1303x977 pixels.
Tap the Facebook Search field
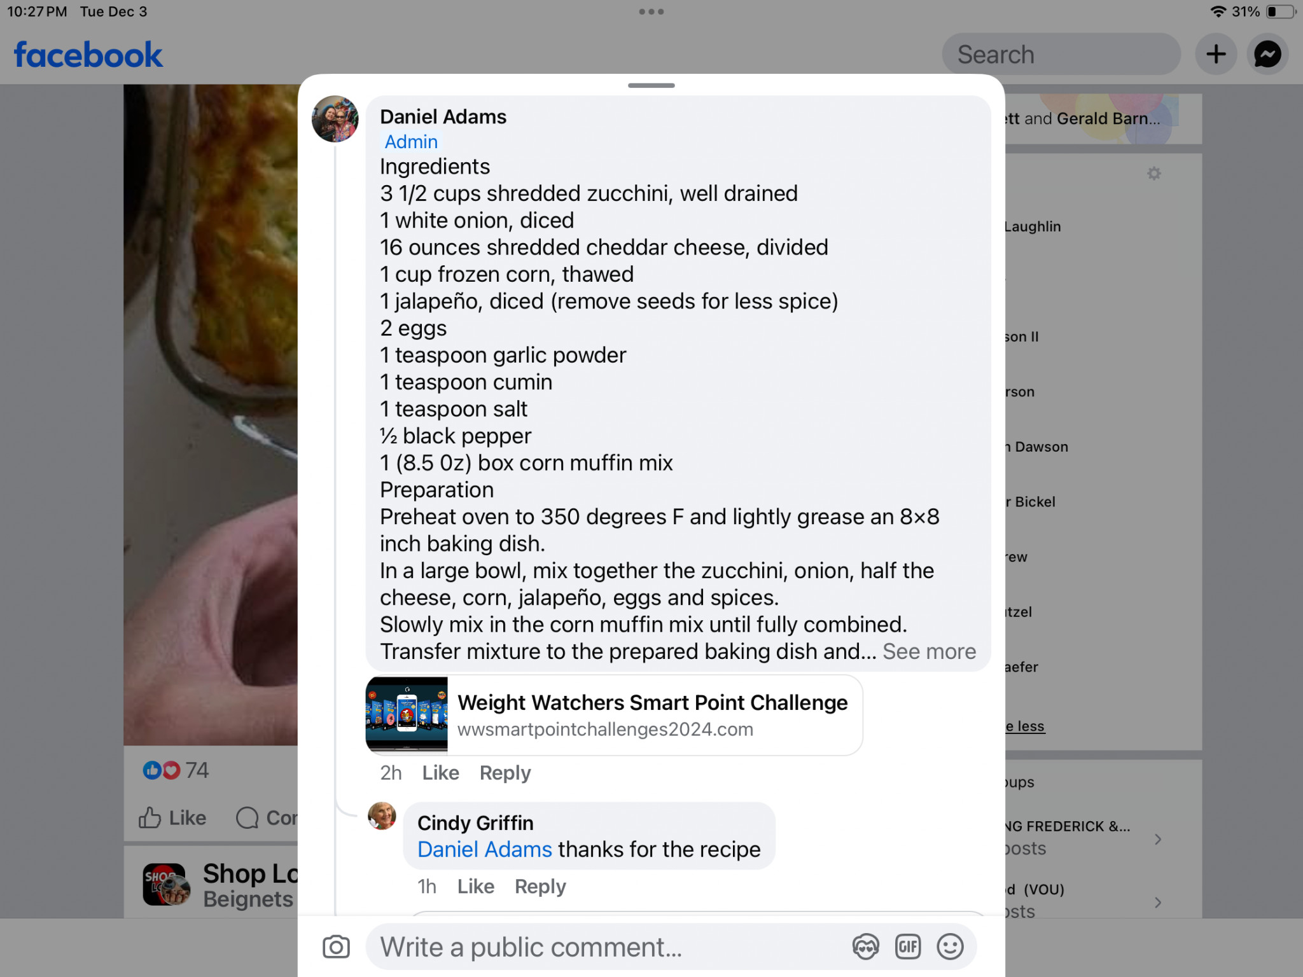click(x=1061, y=55)
